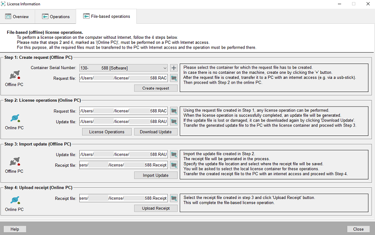Click the Step 1 instructions text box
375x235 pixels.
tap(274, 78)
